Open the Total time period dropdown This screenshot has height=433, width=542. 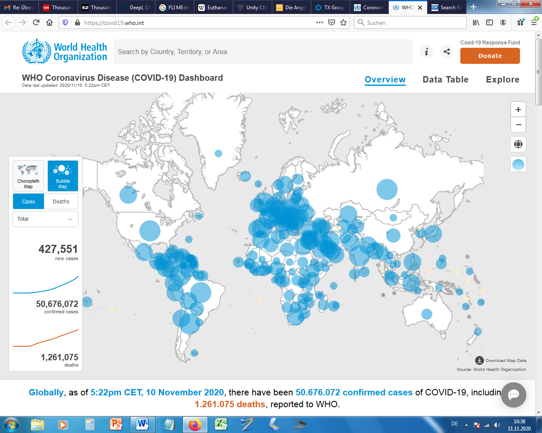45,219
